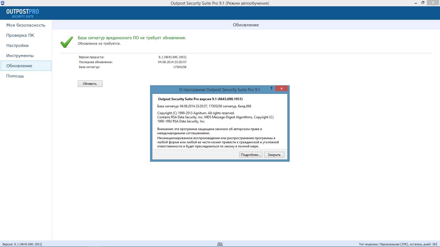
Task: Click green signature database status message
Action: [132, 38]
